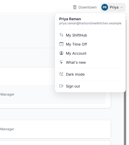Click the My Time Off calendar icon
Screen dimensions: 129x145
click(x=61, y=44)
